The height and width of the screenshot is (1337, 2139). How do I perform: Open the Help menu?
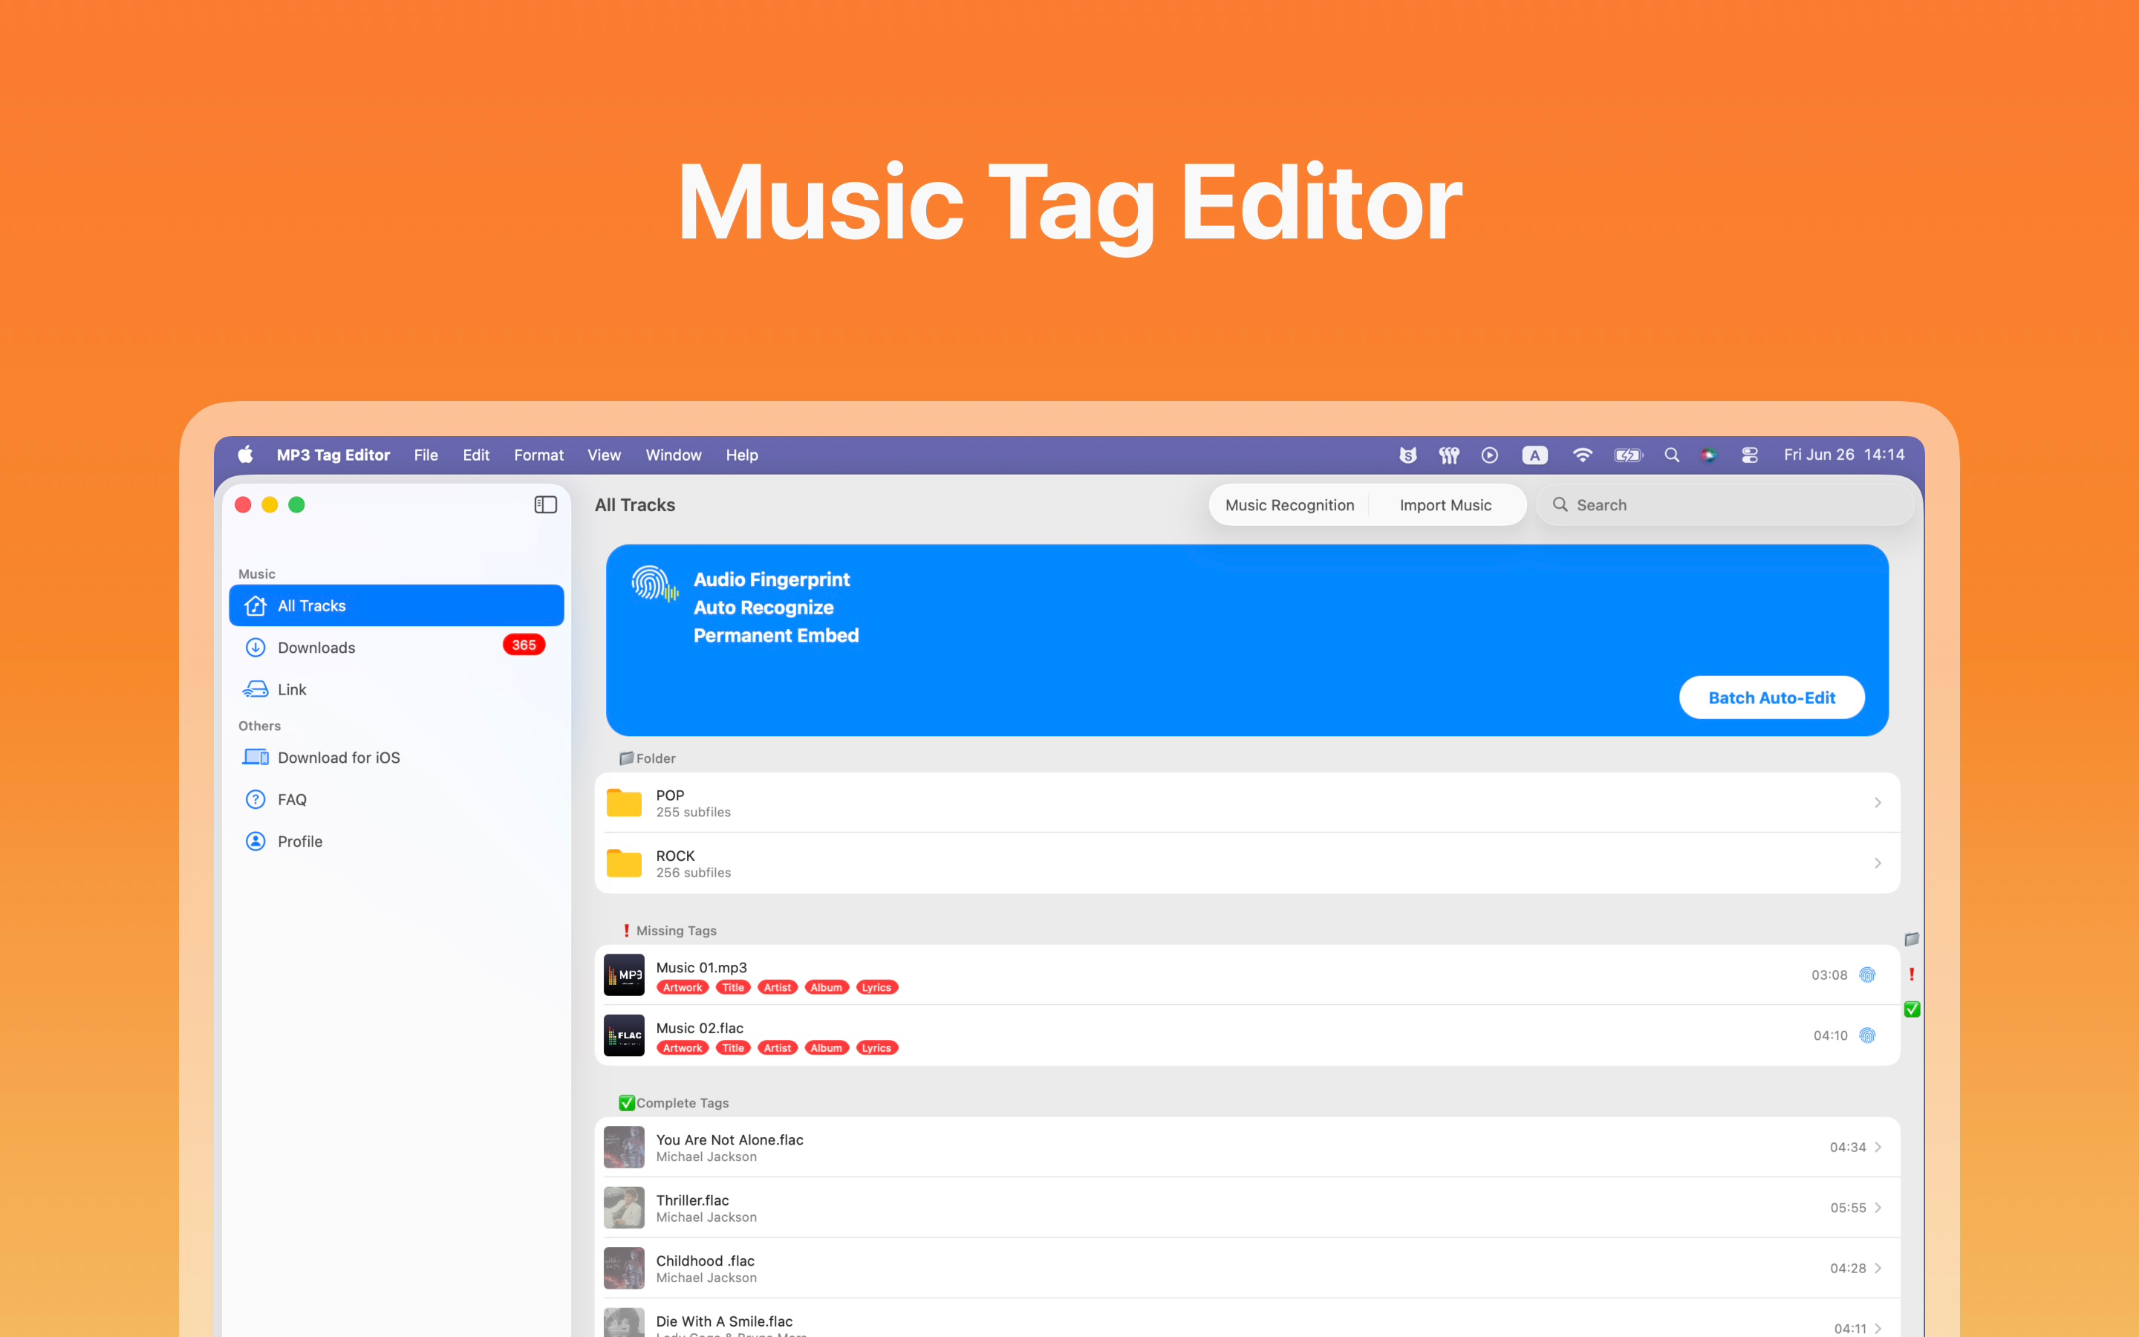[x=741, y=455]
